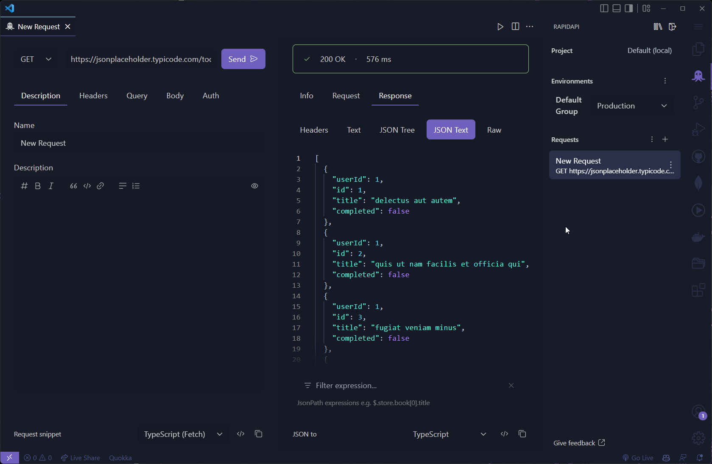Open JSON to TypeScript language dropdown
Image resolution: width=712 pixels, height=464 pixels.
tap(450, 434)
